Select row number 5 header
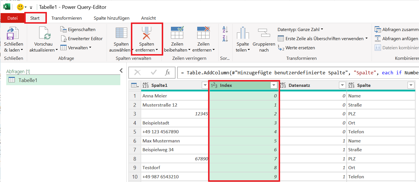Viewport: 419px width, 182px height. pos(135,132)
